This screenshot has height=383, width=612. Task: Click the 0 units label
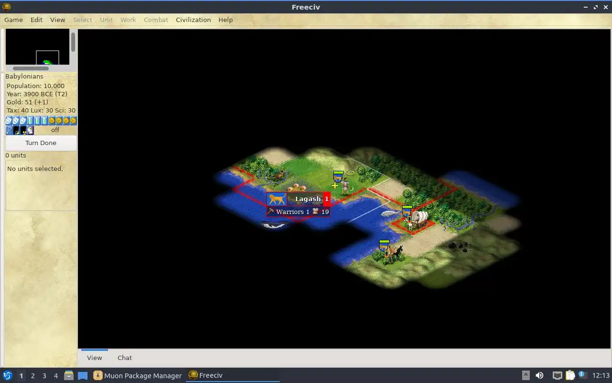(x=16, y=155)
